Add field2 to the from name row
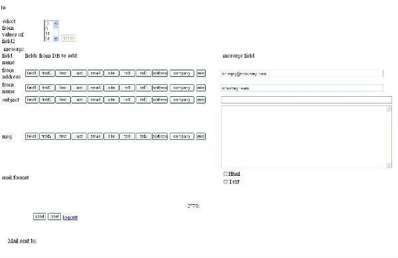This screenshot has height=258, width=398. click(x=46, y=88)
